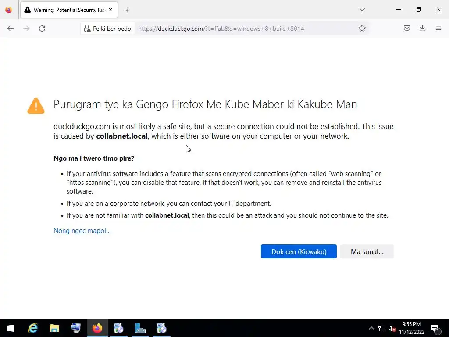
Task: Click the forward navigation arrow
Action: [26, 29]
